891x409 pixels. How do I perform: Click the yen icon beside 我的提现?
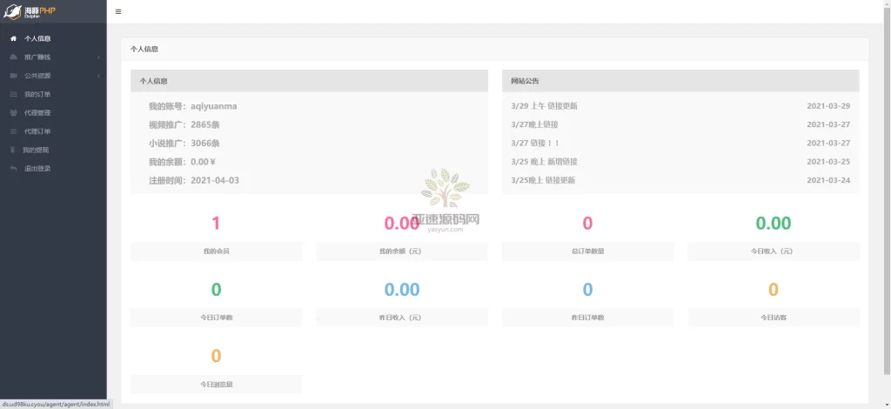(13, 150)
